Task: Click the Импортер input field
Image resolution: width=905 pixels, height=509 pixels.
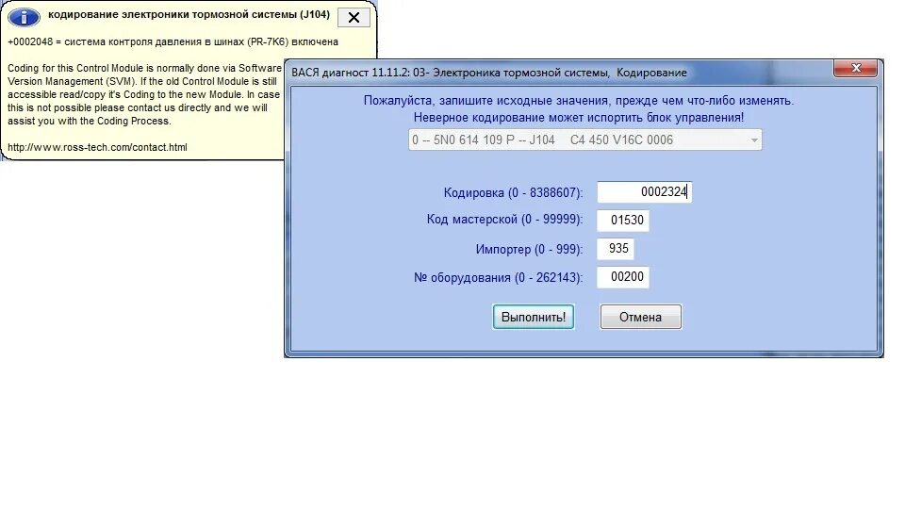Action: point(616,249)
